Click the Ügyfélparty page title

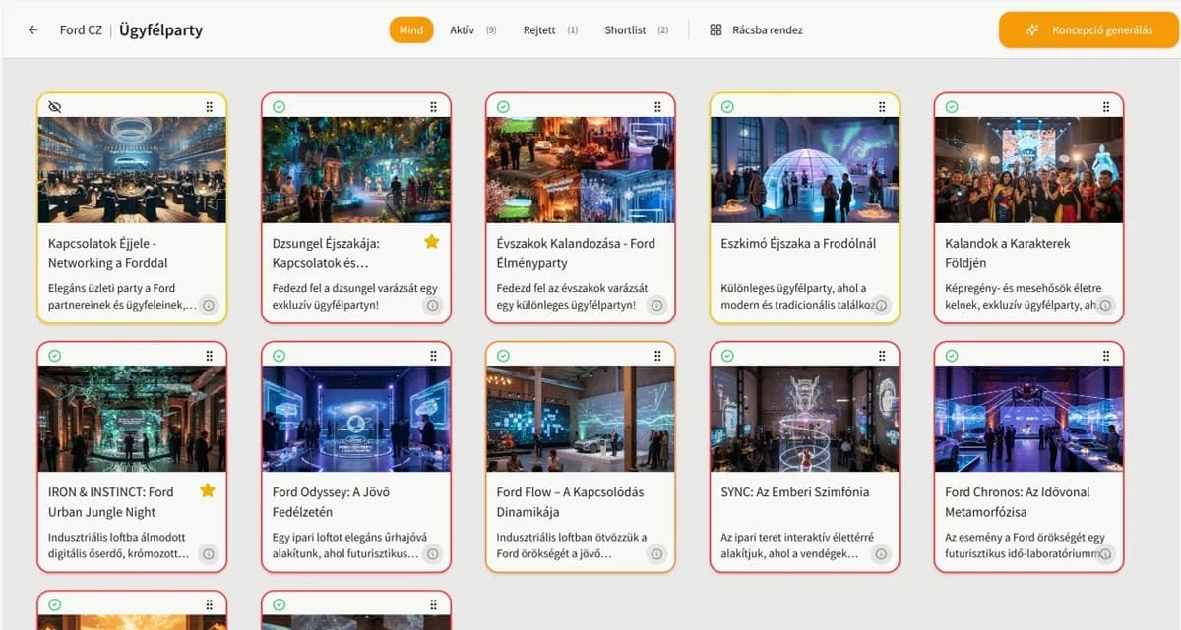coord(161,30)
